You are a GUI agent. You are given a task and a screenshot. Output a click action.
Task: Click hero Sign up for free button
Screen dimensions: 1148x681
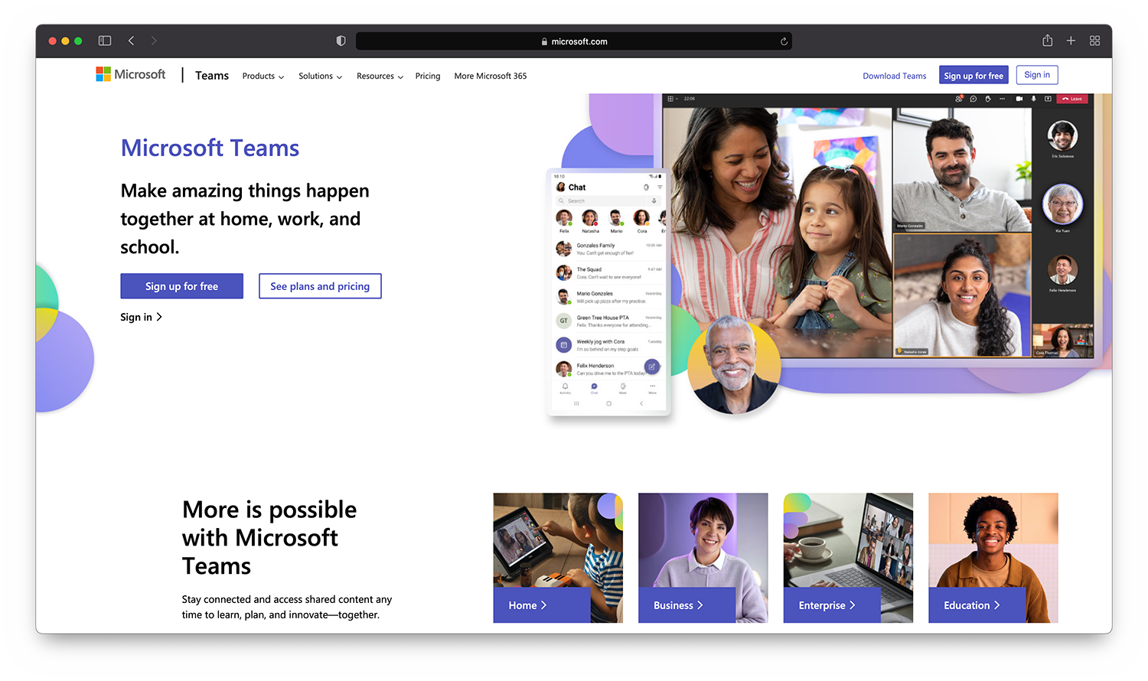click(181, 286)
